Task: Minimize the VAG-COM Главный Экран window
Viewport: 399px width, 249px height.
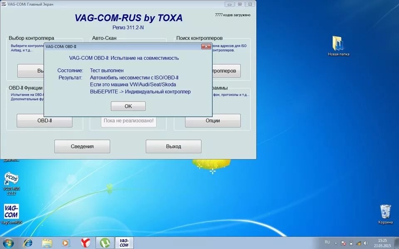Action: [x=229, y=4]
